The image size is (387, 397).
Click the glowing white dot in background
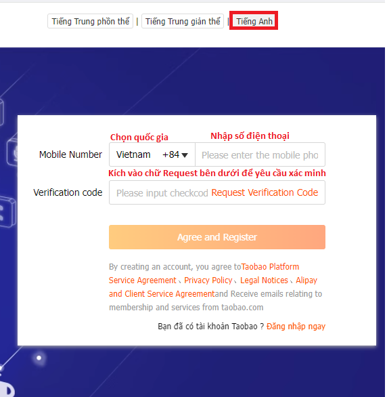[39, 358]
